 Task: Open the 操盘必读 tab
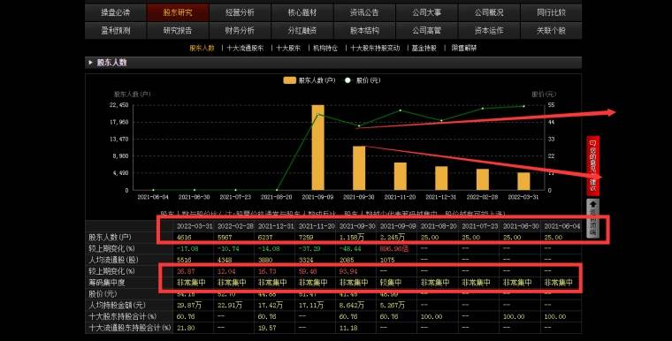(116, 13)
